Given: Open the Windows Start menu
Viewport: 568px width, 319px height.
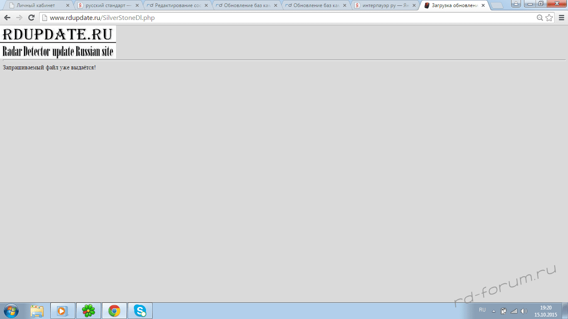Looking at the screenshot, I should (x=11, y=311).
